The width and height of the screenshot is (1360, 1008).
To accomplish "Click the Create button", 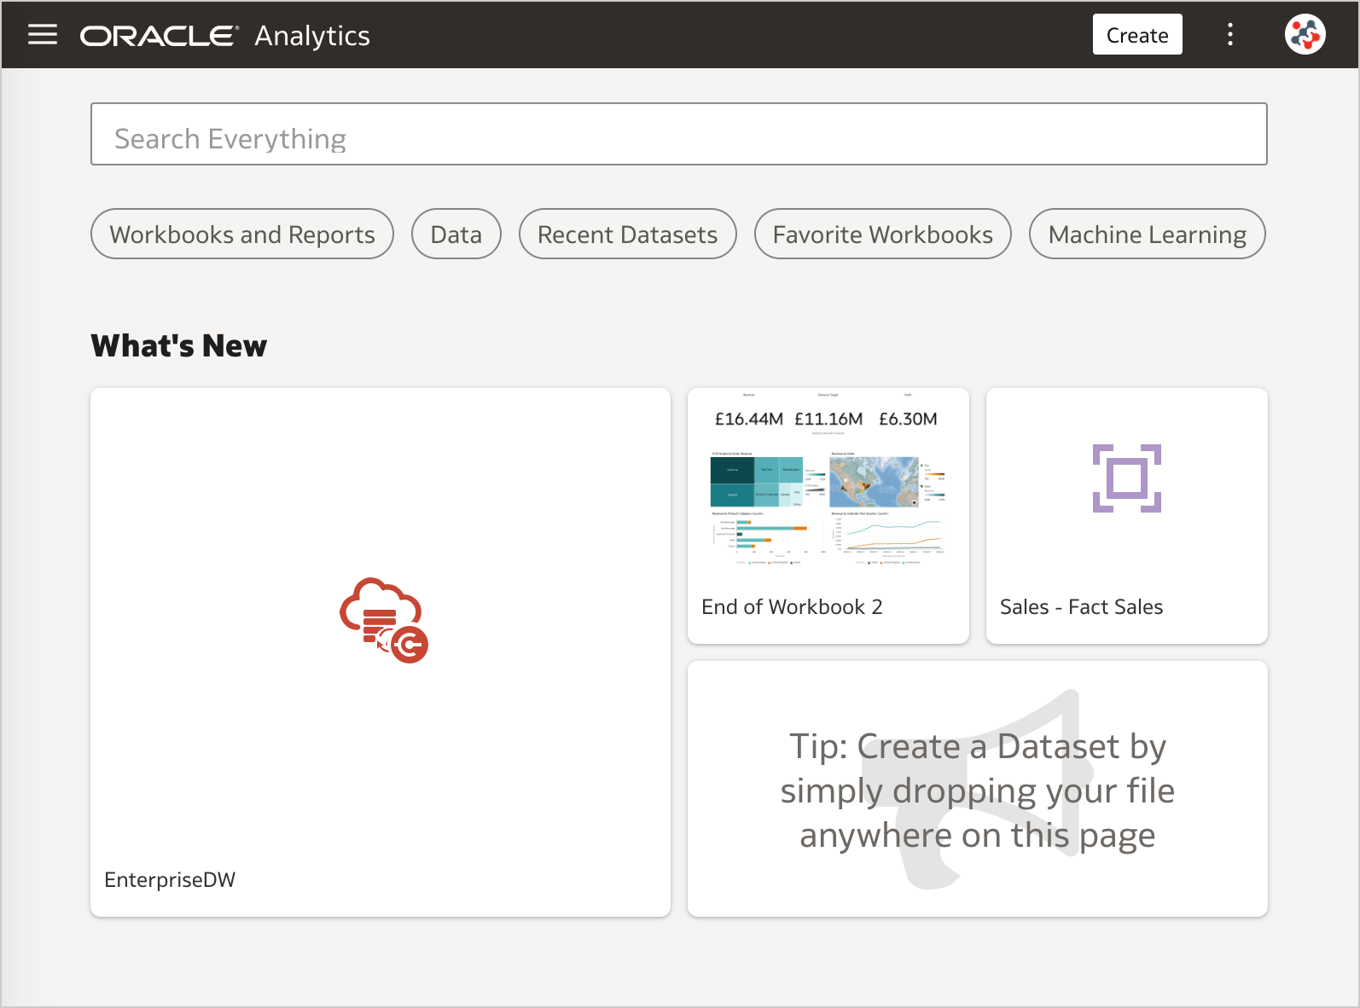I will (1137, 34).
